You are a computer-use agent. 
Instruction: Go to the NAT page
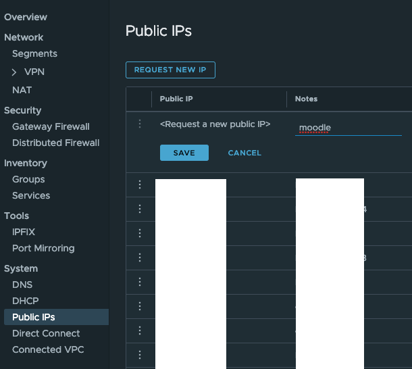tap(22, 90)
